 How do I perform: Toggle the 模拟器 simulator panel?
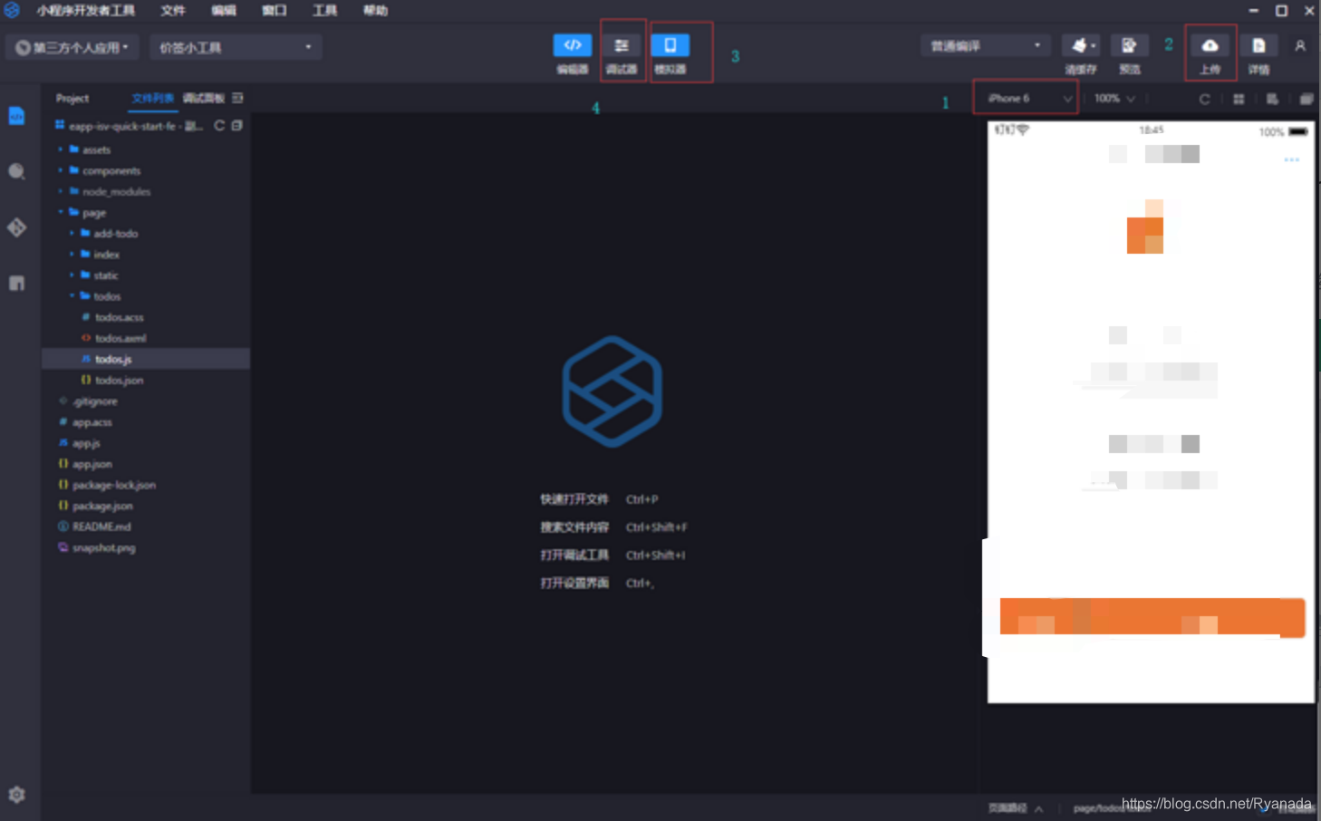click(670, 45)
